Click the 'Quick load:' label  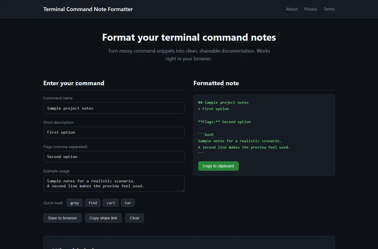click(x=53, y=203)
